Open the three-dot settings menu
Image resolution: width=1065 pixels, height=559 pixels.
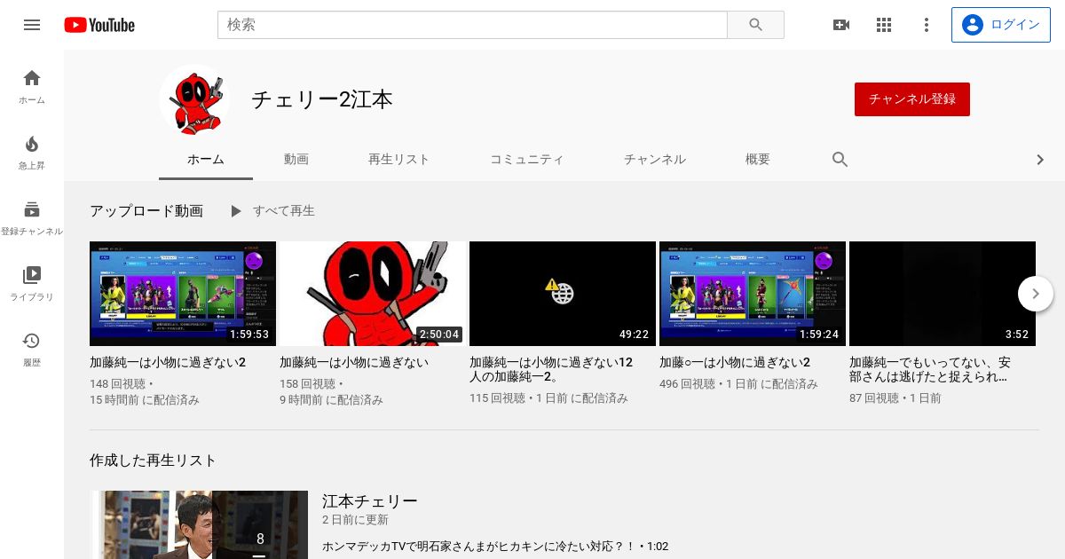click(927, 25)
